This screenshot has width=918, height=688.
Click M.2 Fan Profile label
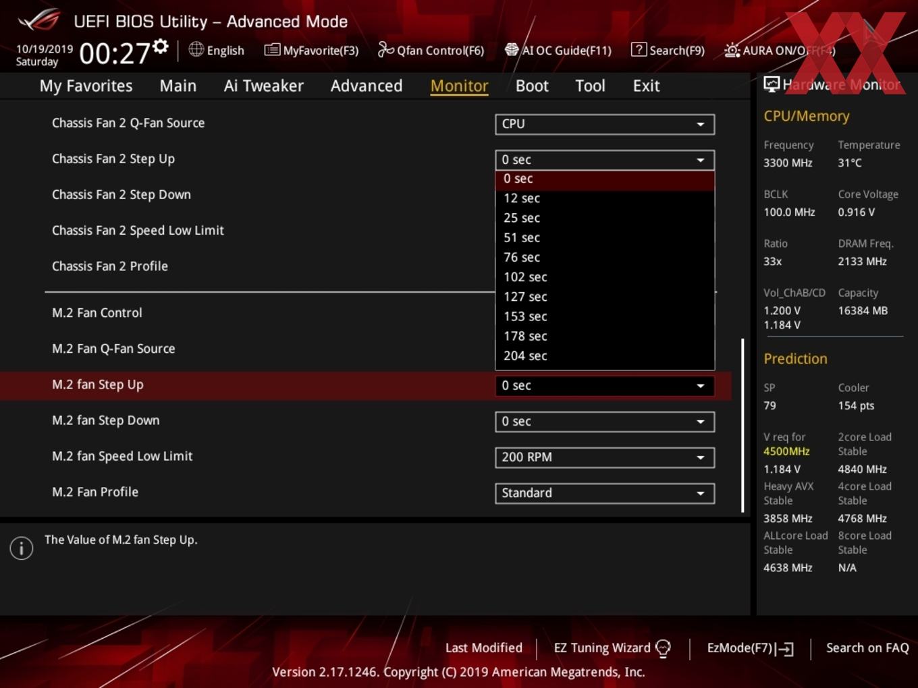95,492
